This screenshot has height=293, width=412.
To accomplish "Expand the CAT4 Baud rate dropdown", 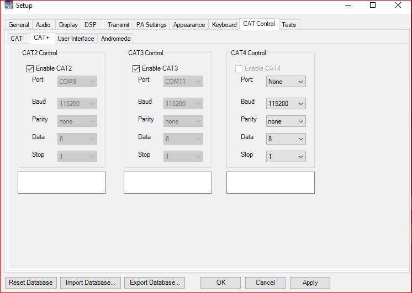I will [x=286, y=104].
